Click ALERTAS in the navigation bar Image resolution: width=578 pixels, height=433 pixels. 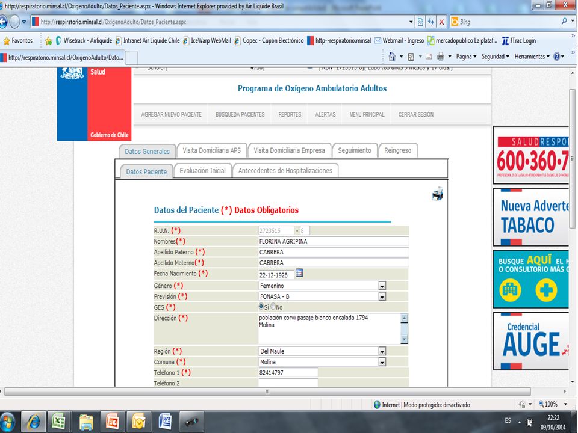tap(325, 114)
